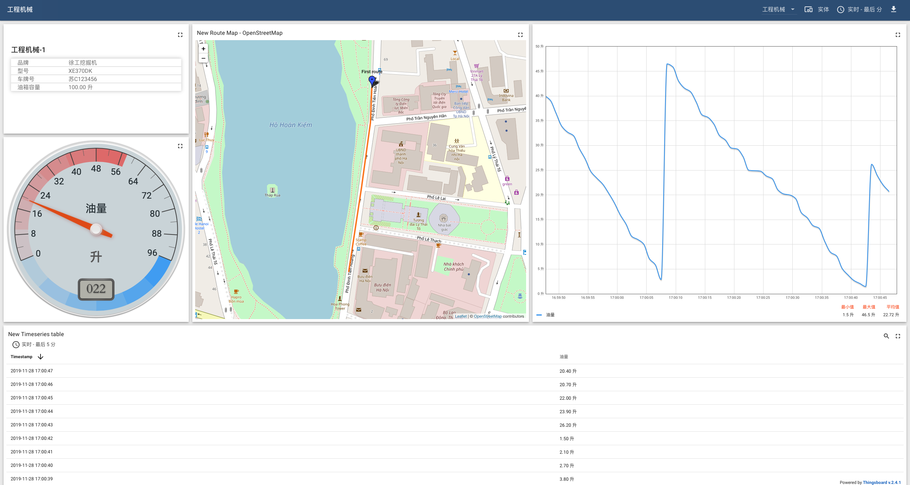
Task: Expand the fuel chart widget to fullscreen
Action: [898, 35]
